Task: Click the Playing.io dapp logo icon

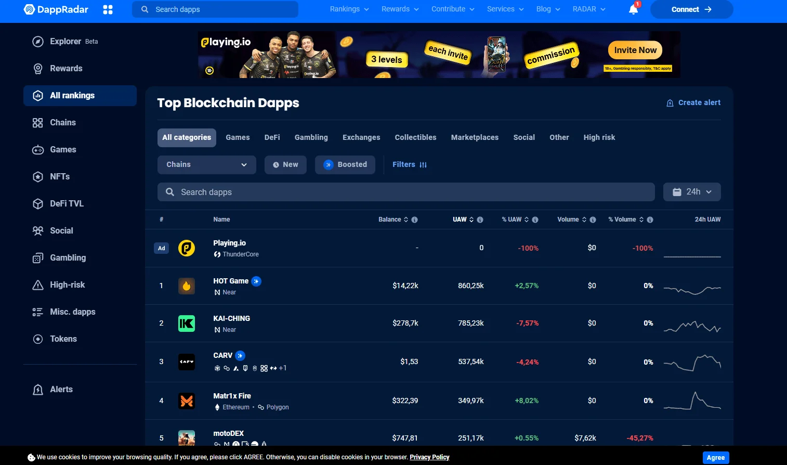Action: 187,248
